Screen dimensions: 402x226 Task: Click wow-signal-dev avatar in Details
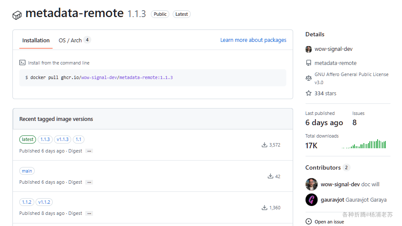[309, 49]
